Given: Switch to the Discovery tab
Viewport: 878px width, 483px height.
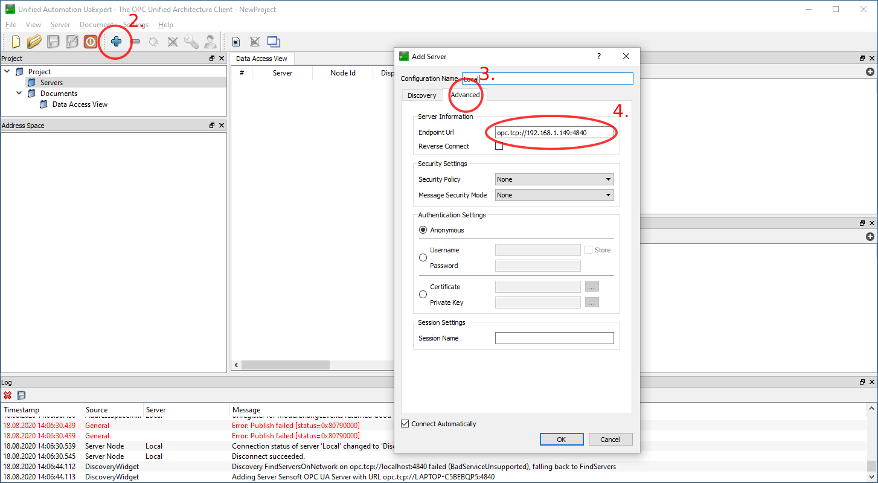Looking at the screenshot, I should (x=421, y=95).
